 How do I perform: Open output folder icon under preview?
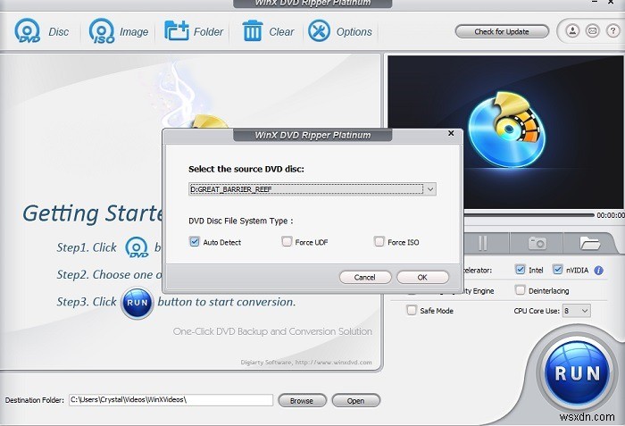[589, 243]
